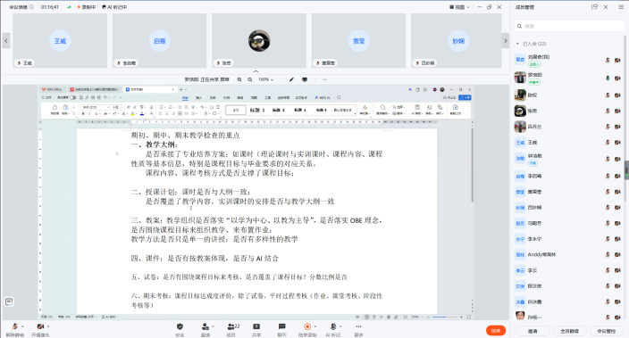This screenshot has height=338, width=629.
Task: Collapse the video strip with the up chevron
Action: pos(256,71)
